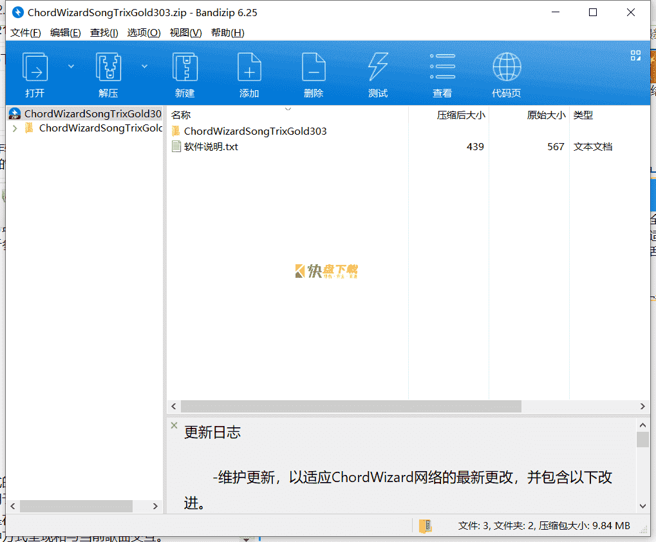Click the left tree horizontal scrollbar thumb
The image size is (656, 542).
point(76,506)
